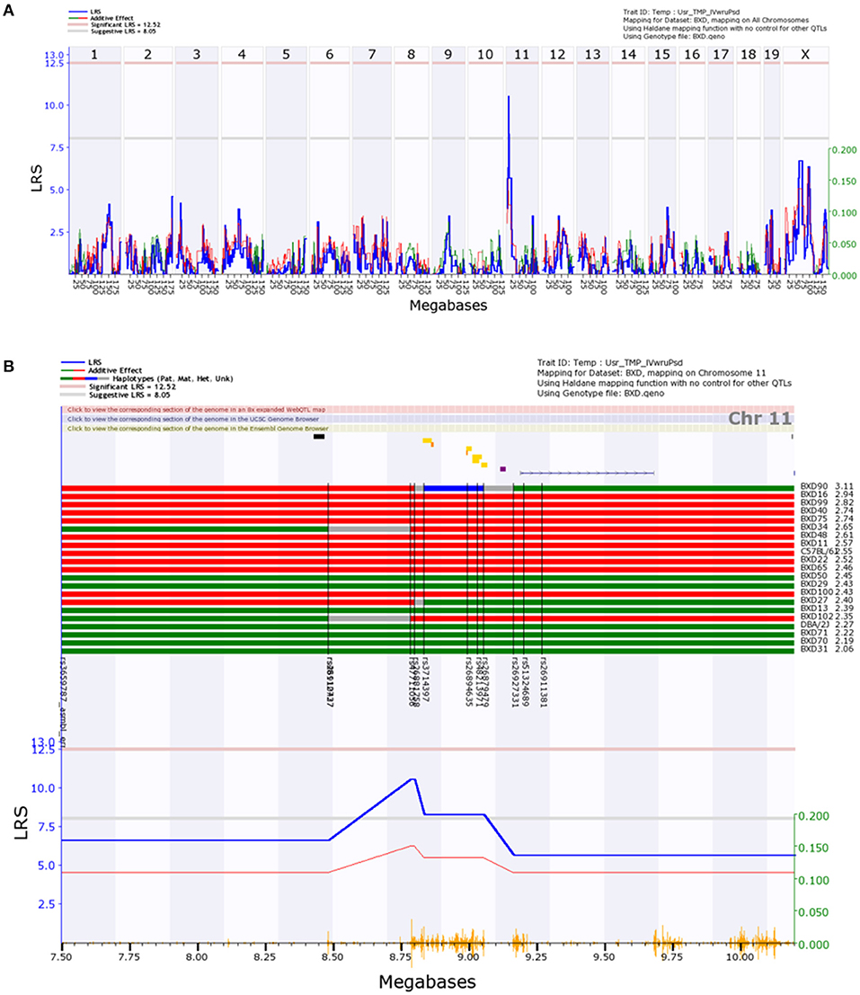Screen dimensions: 860x995
Task: Click the 7.50 tick on panel B x-axis
Action: (x=61, y=957)
